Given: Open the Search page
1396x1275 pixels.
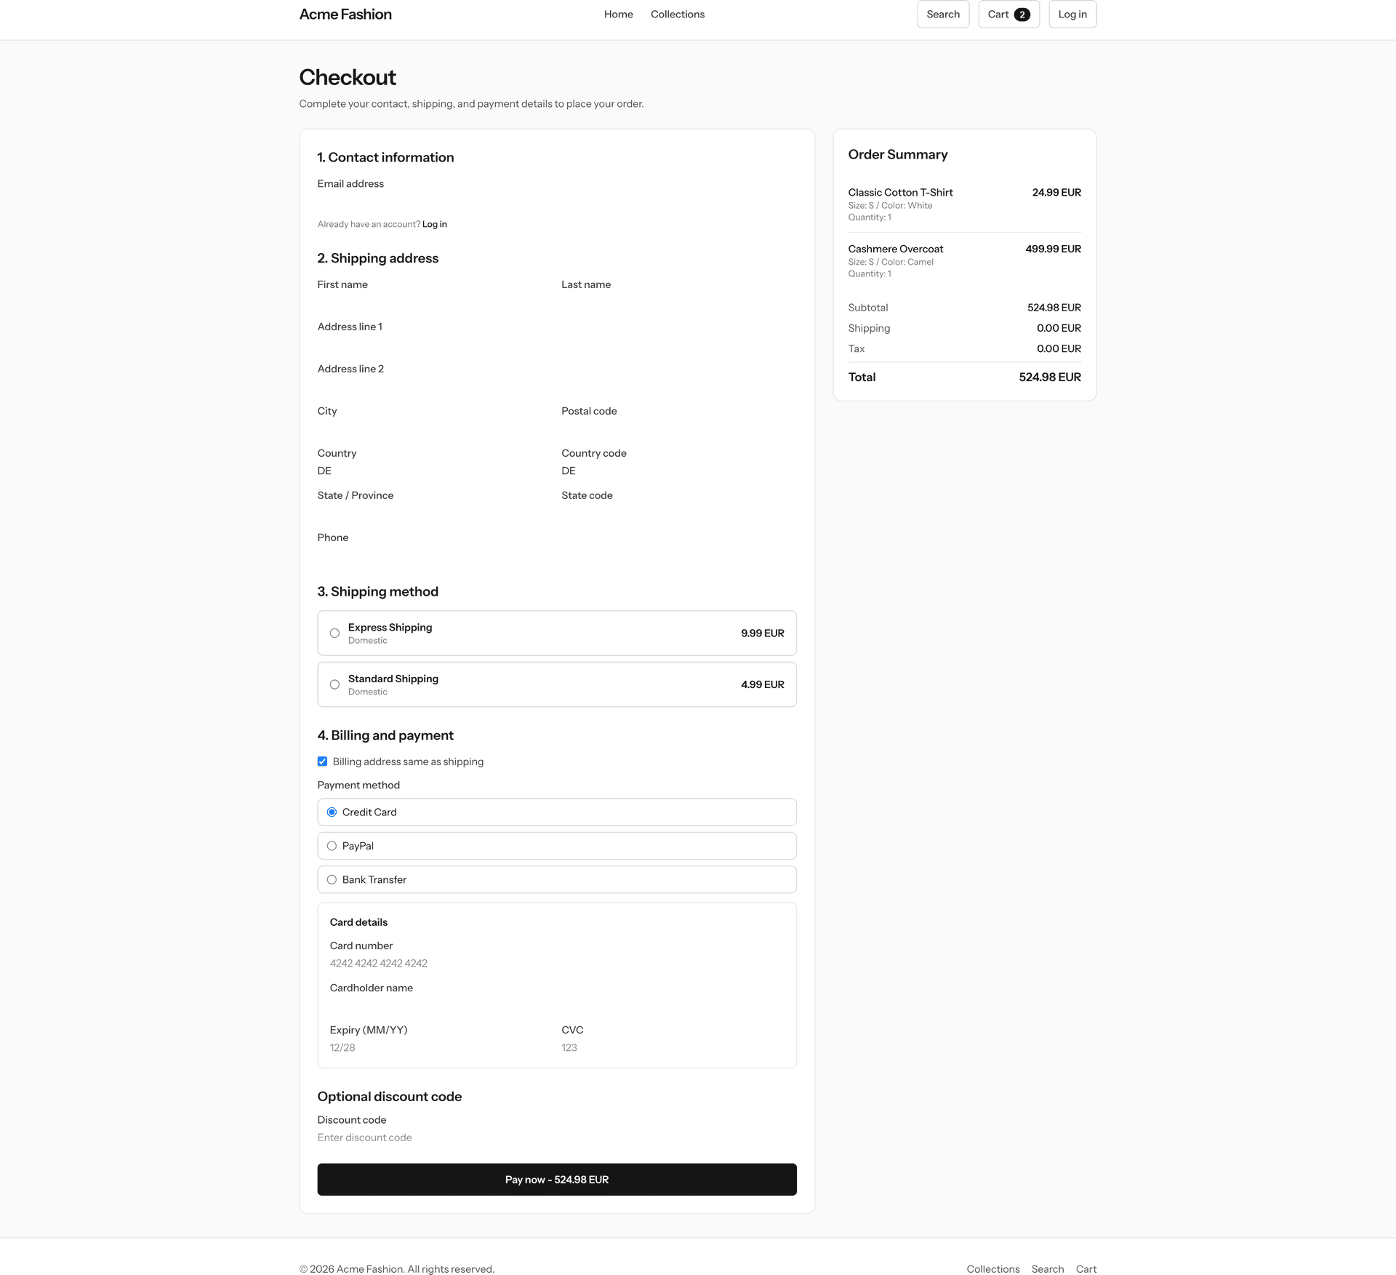Looking at the screenshot, I should click(943, 14).
